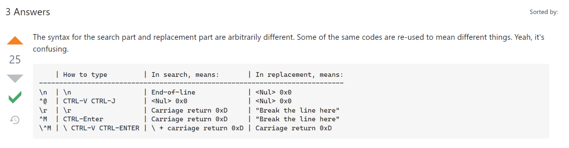Open the "Sorted by:" sort option
The width and height of the screenshot is (569, 148).
click(543, 12)
